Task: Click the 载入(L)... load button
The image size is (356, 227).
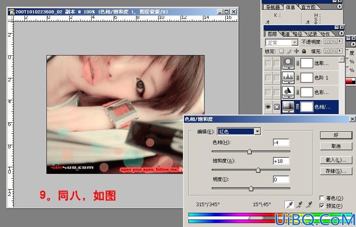Action: (x=336, y=160)
